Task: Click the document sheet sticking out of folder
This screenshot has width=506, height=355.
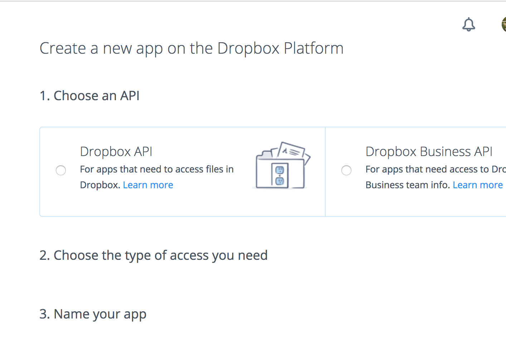Action: click(292, 151)
